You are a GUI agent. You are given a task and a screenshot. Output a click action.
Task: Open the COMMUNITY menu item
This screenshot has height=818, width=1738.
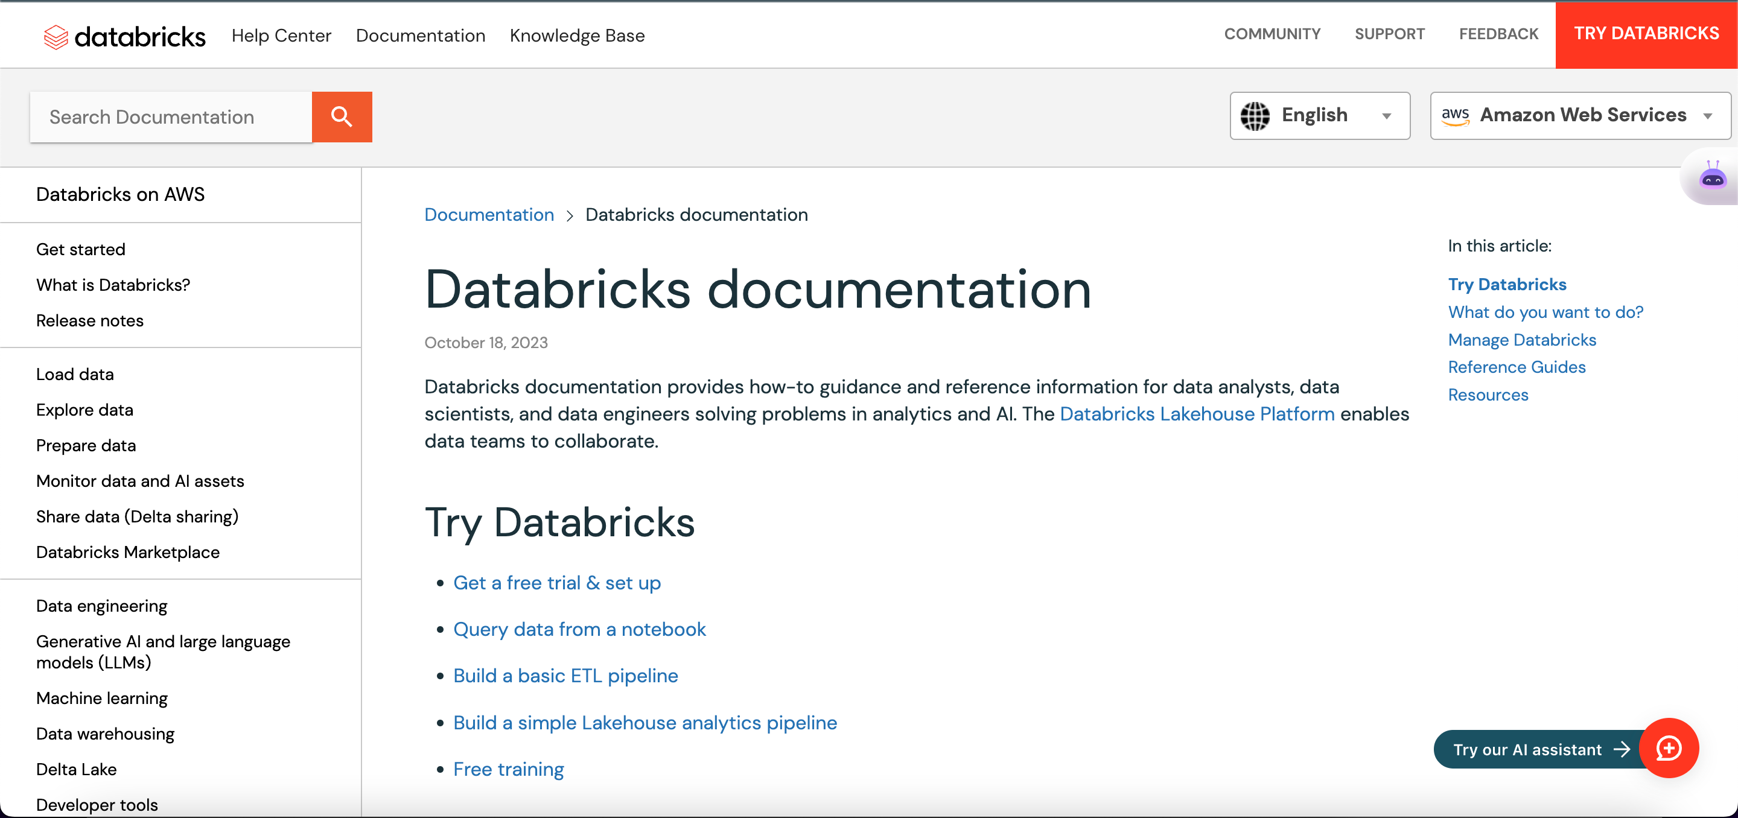(1273, 34)
